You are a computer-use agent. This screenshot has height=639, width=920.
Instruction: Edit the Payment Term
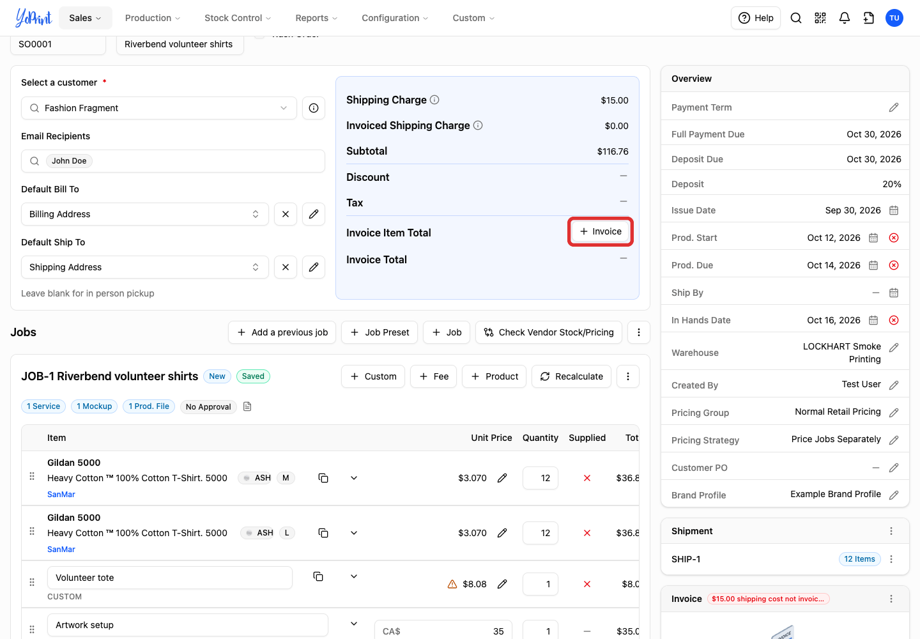894,107
